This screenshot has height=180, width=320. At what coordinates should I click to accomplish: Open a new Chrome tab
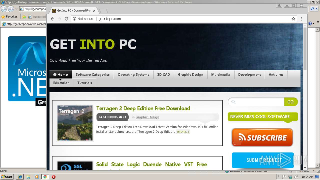tap(103, 11)
